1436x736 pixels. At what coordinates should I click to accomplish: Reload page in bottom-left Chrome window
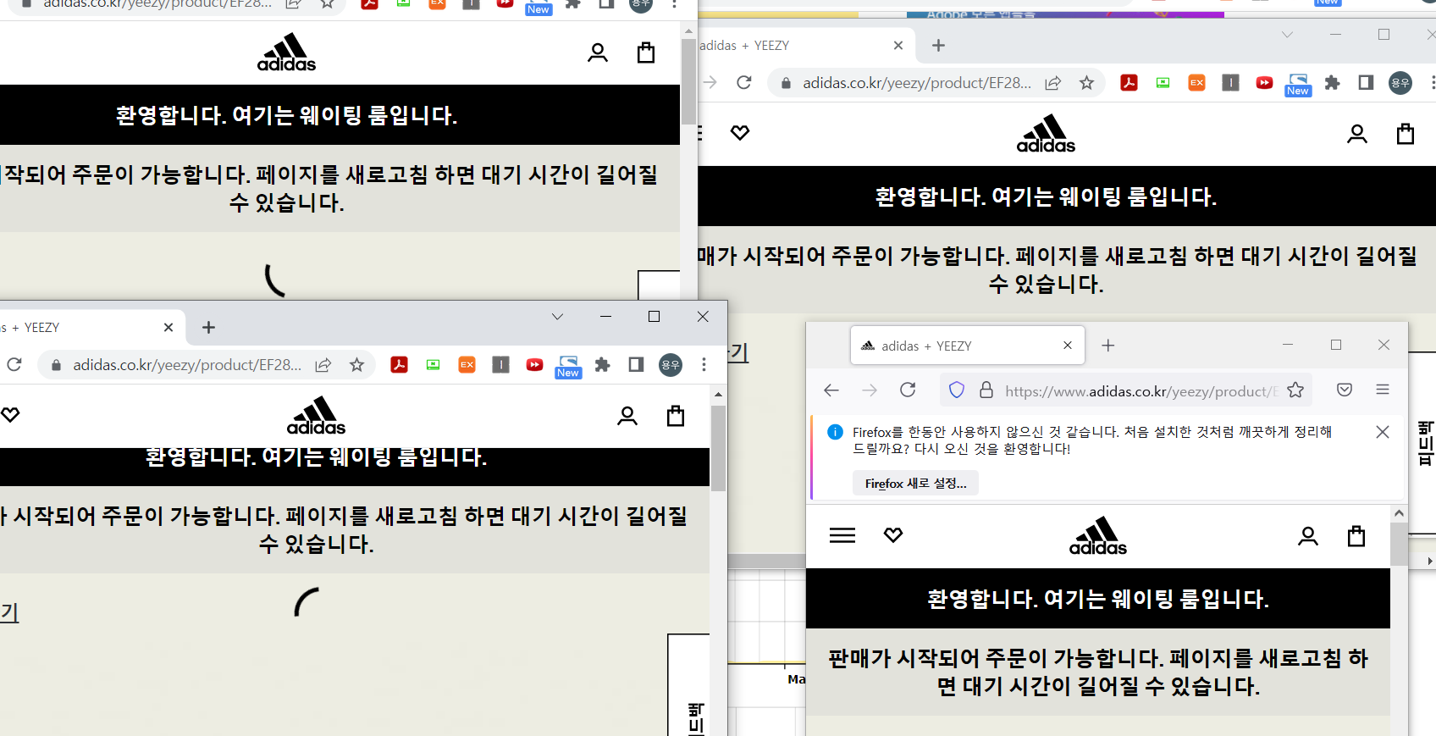tap(14, 364)
